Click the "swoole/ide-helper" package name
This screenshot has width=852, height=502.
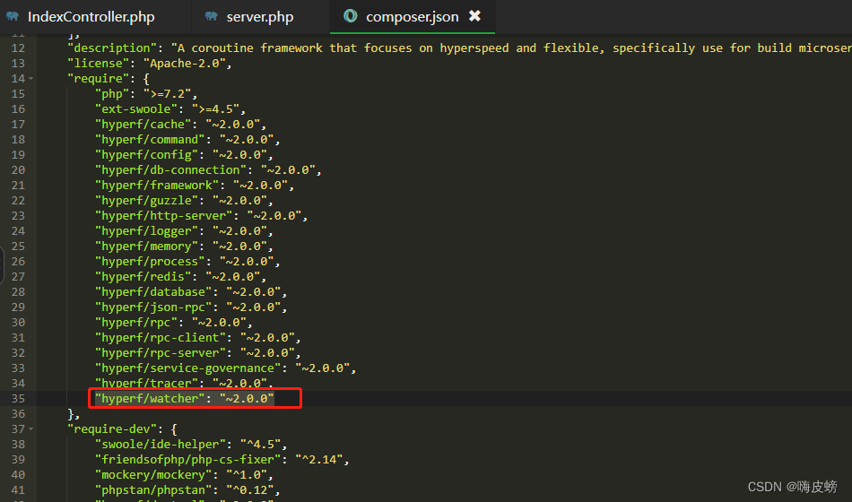point(161,444)
